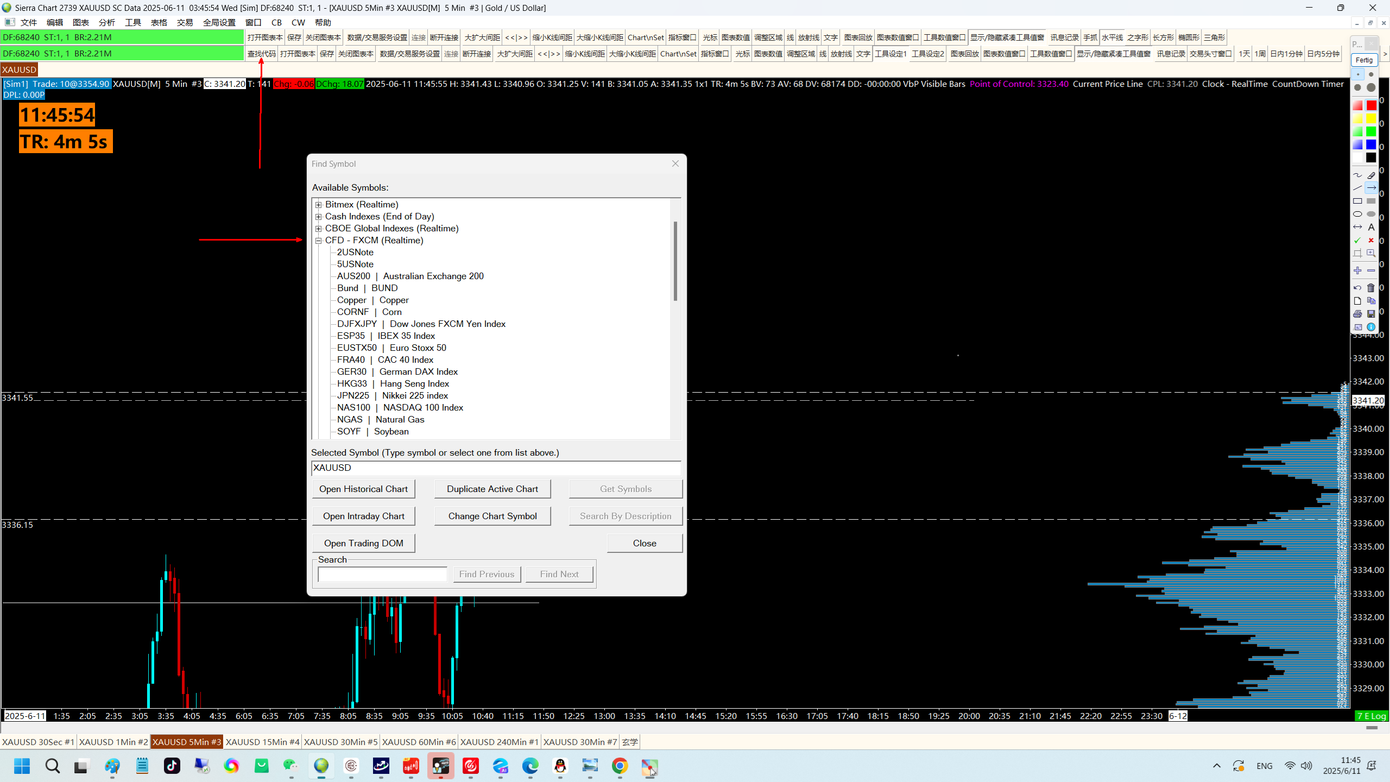Click the trash can clear icon

click(1371, 288)
